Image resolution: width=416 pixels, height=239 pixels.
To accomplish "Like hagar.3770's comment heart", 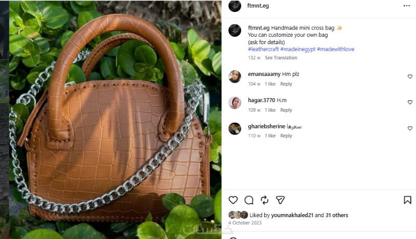I will pos(410,102).
